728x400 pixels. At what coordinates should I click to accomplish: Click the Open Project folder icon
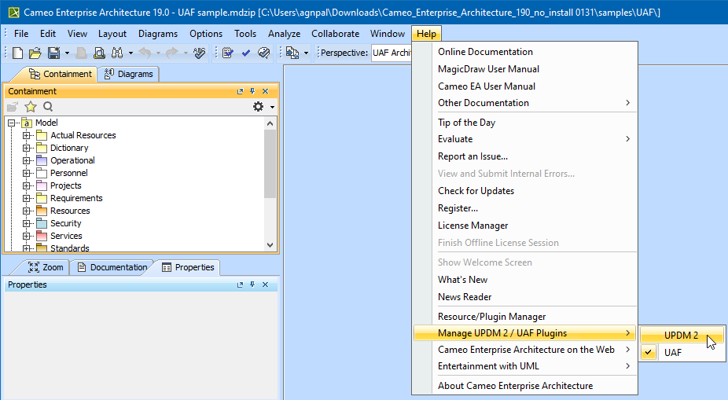(x=35, y=53)
